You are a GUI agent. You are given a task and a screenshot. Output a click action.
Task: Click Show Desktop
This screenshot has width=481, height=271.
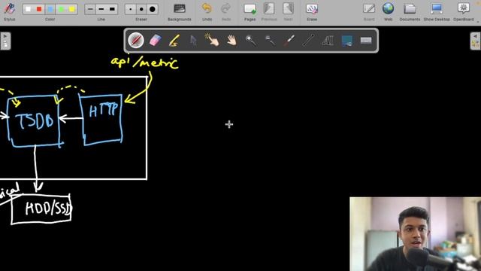click(x=437, y=12)
